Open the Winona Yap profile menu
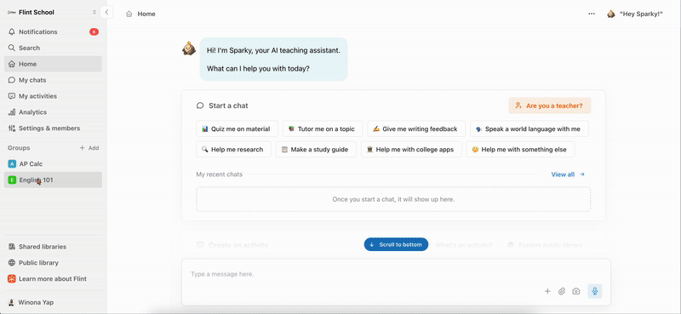This screenshot has height=314, width=681. pyautogui.click(x=53, y=302)
